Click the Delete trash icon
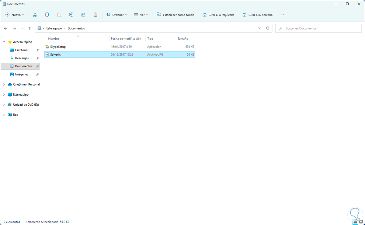The image size is (365, 225). (x=96, y=15)
